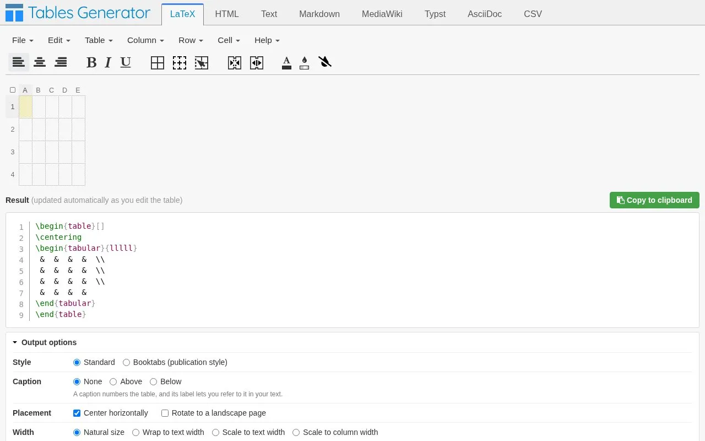This screenshot has height=441, width=705.
Task: Clear cell colors icon
Action: point(325,62)
